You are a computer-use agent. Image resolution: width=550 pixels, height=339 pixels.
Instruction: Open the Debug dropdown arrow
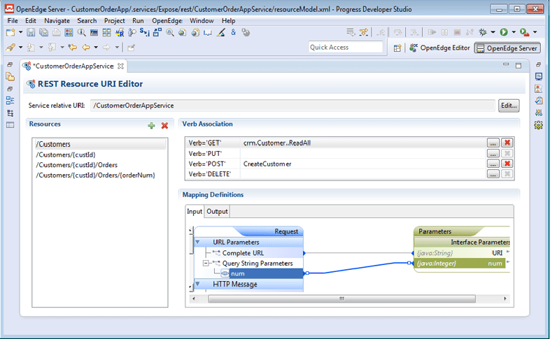493,32
